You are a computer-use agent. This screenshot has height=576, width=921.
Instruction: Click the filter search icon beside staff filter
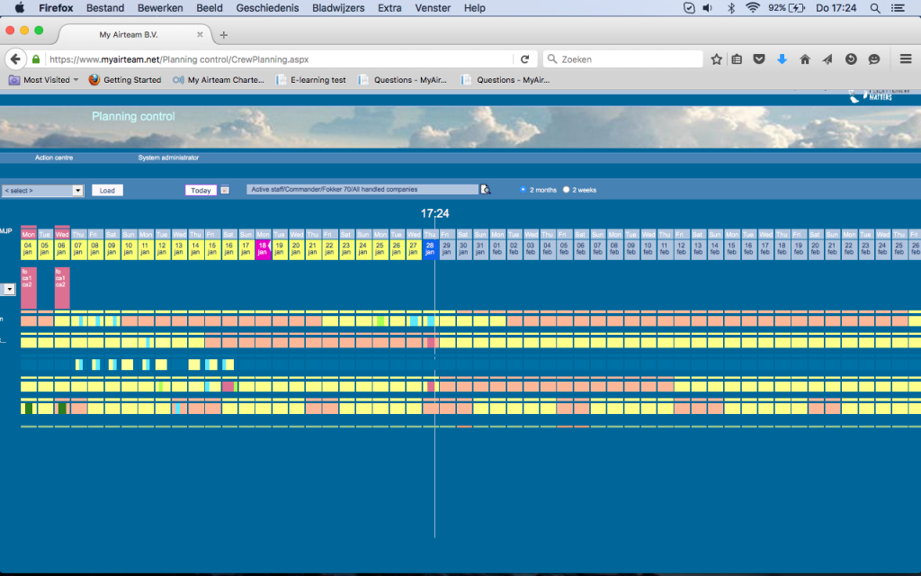(487, 190)
